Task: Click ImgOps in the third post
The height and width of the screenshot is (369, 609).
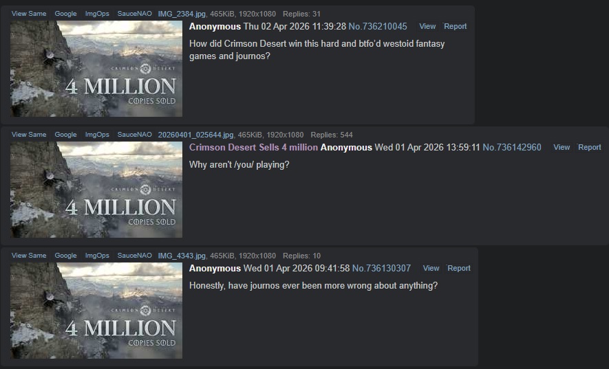Action: [x=97, y=256]
